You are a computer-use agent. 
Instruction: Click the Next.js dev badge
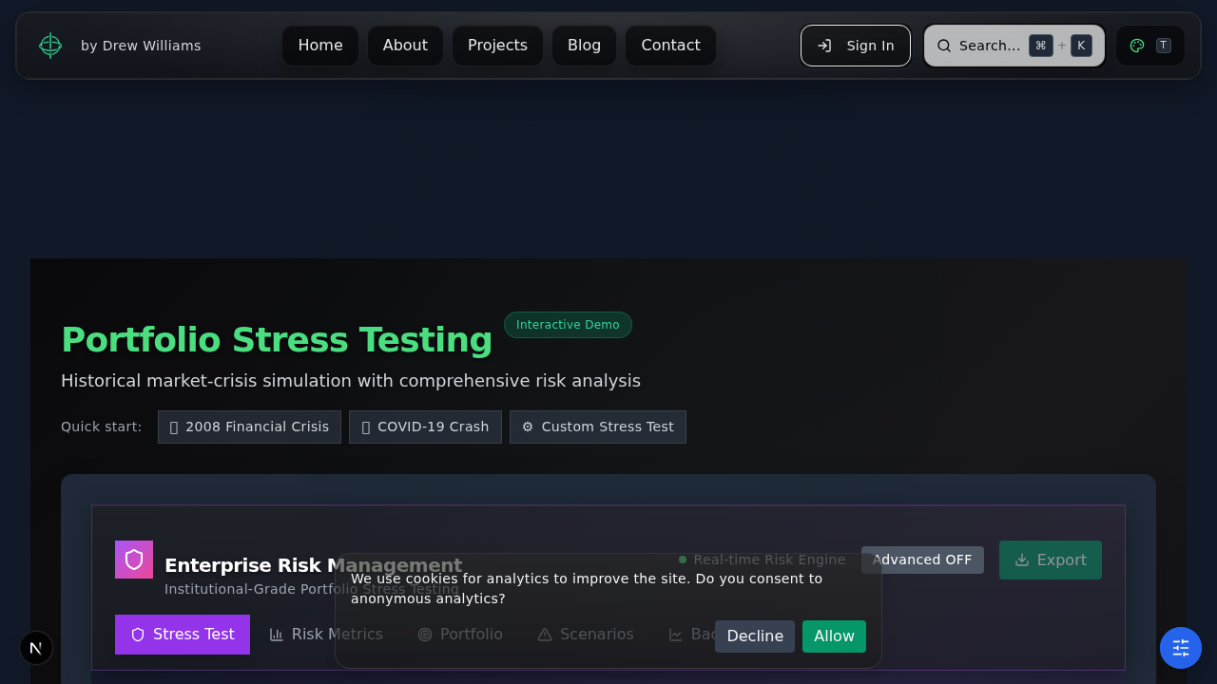(36, 647)
